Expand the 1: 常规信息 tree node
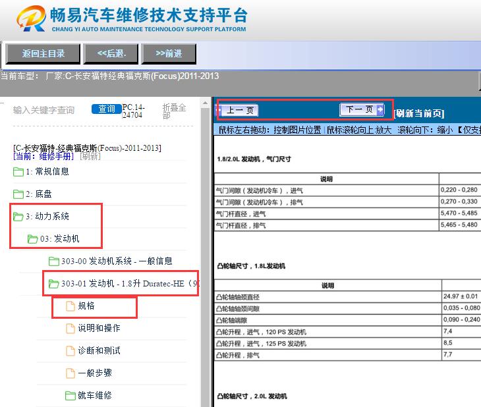Viewport: 481px width, 407px height. click(47, 171)
